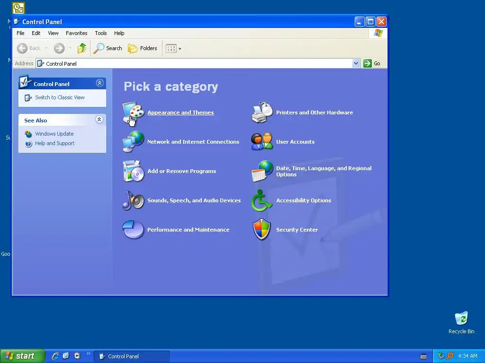Viewport: 485px width, 363px height.
Task: Open the Start menu
Action: (22, 356)
